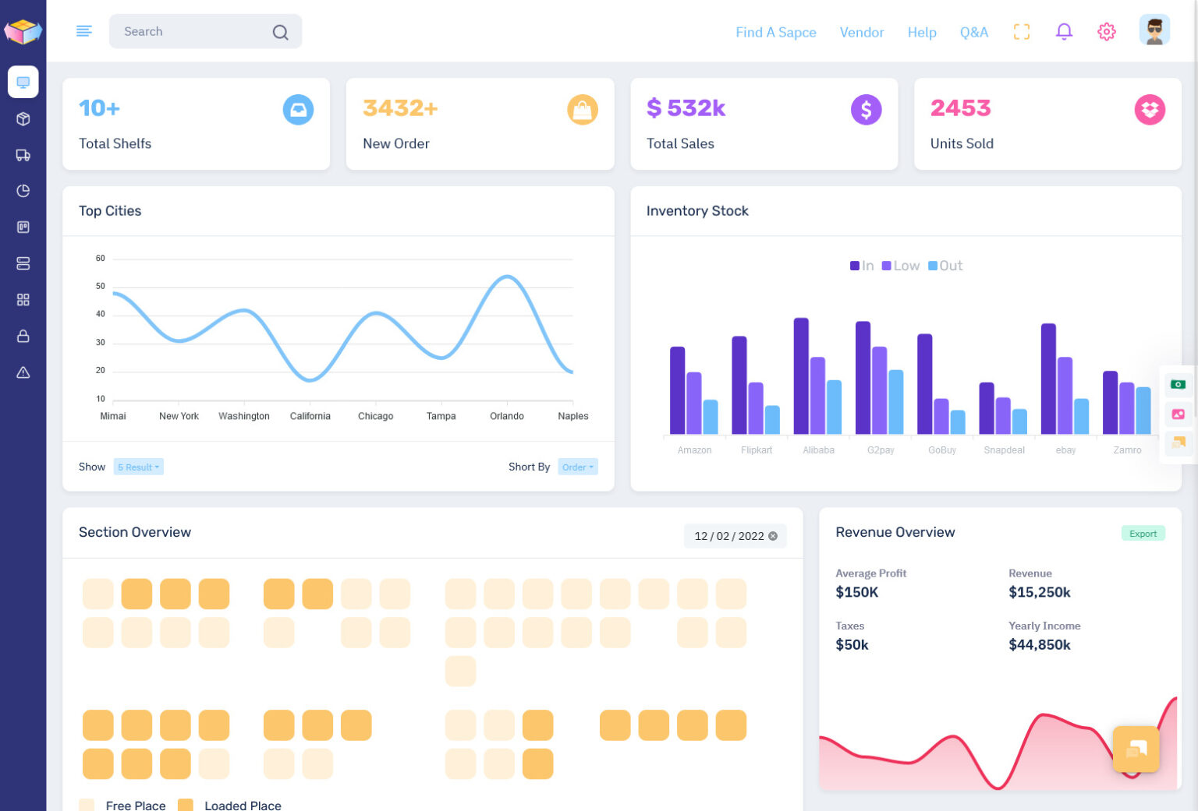Open the Vendor menu
This screenshot has width=1198, height=811.
[x=862, y=32]
